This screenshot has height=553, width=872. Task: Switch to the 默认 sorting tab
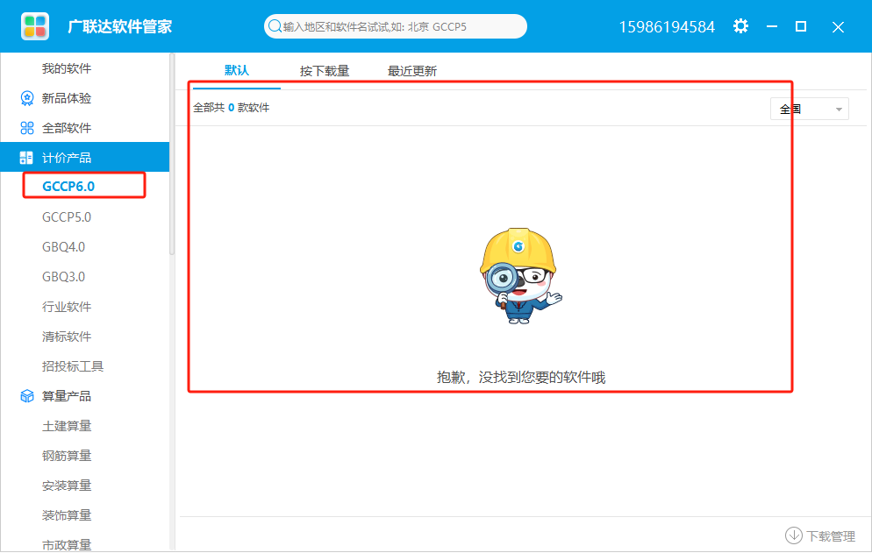[x=236, y=71]
